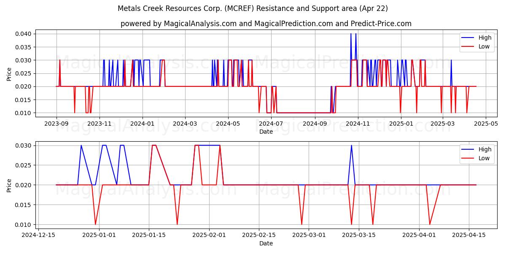Click the 0.025 tick on bottom chart
Viewport: 506px width, 253px height.
(24, 165)
